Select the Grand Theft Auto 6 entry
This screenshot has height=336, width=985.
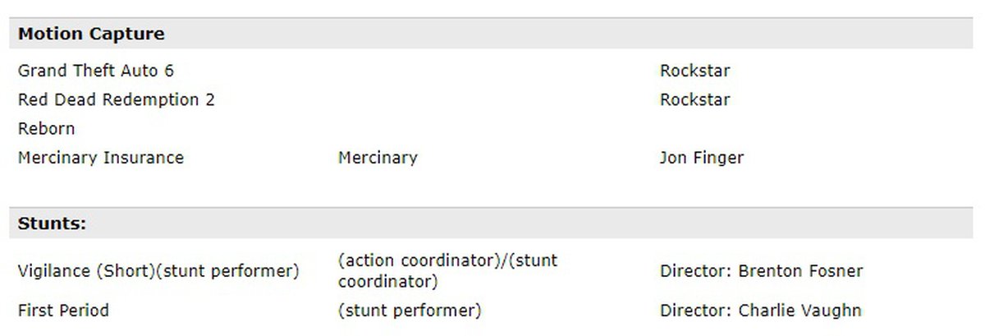click(96, 71)
